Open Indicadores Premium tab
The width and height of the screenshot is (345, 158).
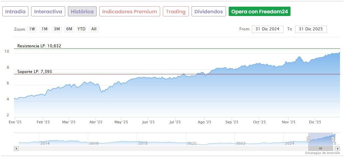click(x=129, y=12)
